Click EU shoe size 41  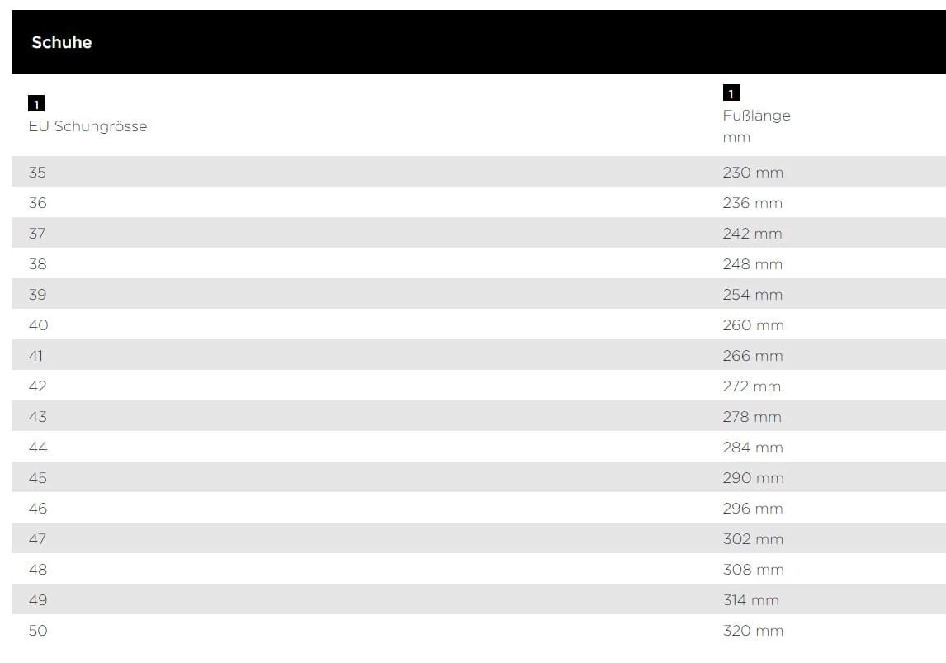point(36,356)
